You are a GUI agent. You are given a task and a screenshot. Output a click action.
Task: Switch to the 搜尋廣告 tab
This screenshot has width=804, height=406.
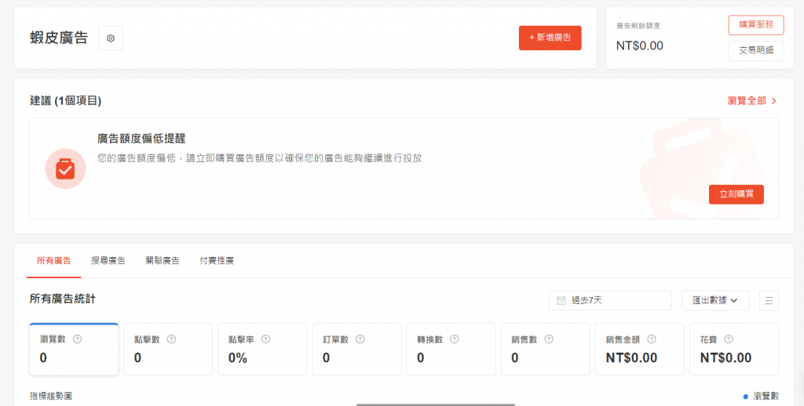click(108, 260)
